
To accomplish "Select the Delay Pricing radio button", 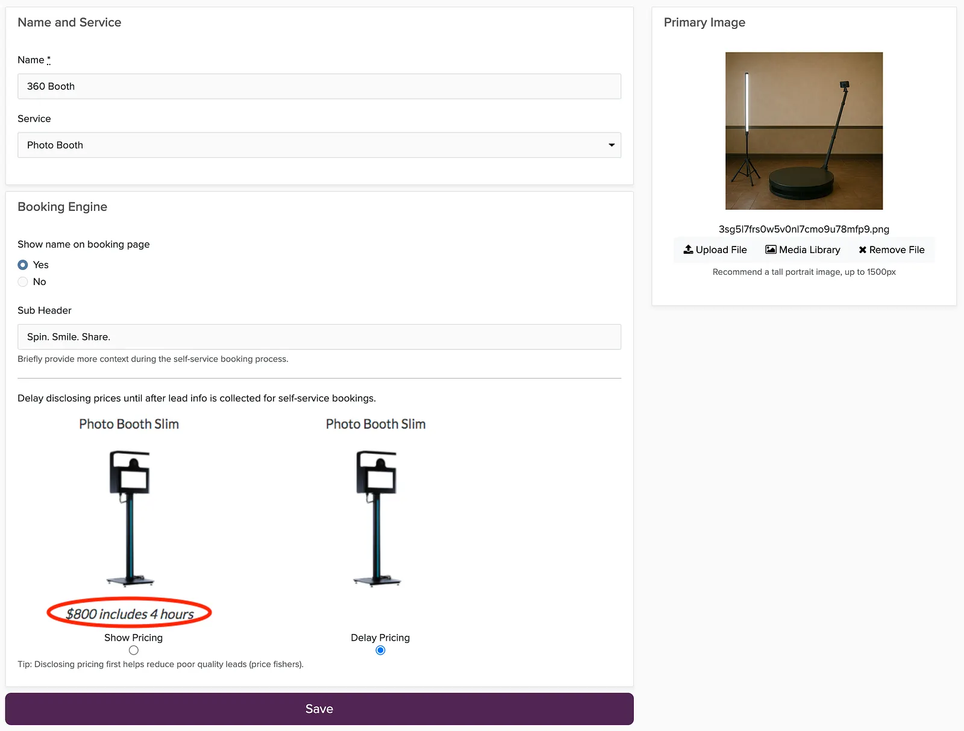I will [x=380, y=650].
